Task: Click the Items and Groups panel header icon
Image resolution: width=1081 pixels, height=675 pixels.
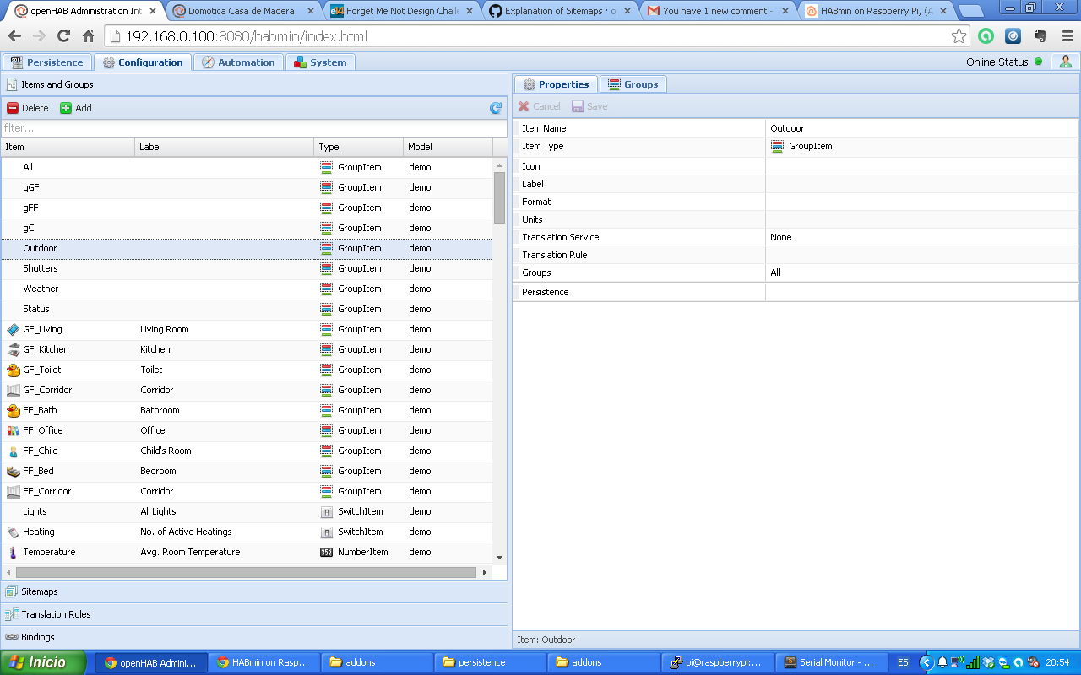Action: 12,84
